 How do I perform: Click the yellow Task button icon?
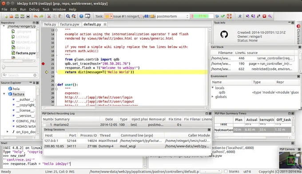click(x=107, y=16)
